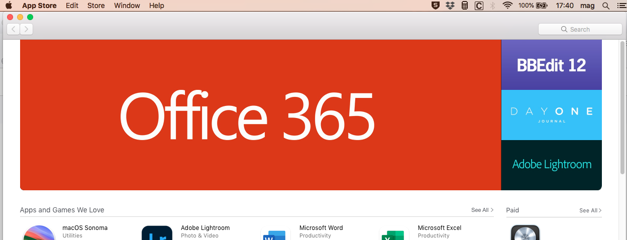Viewport: 627px width, 240px height.
Task: Open the Store menu
Action: pyautogui.click(x=96, y=6)
